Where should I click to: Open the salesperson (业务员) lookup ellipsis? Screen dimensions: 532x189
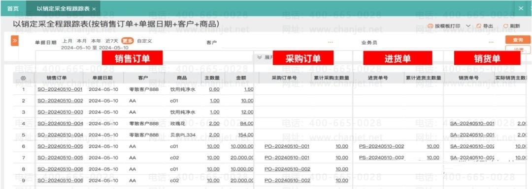click(491, 43)
